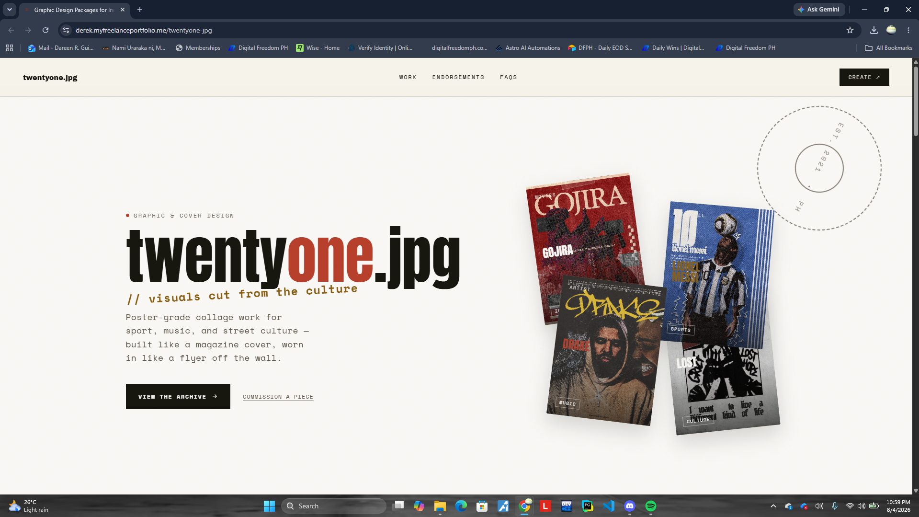
Task: Open the apps grid in bookmarks bar
Action: [x=10, y=48]
